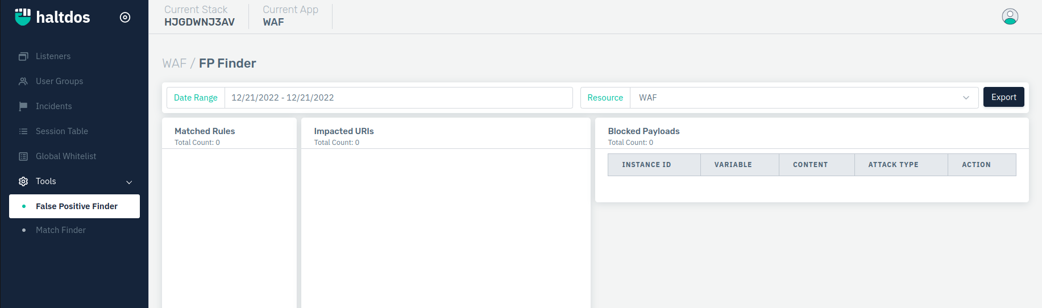Go to WAF breadcrumb link
The image size is (1042, 308).
click(174, 63)
